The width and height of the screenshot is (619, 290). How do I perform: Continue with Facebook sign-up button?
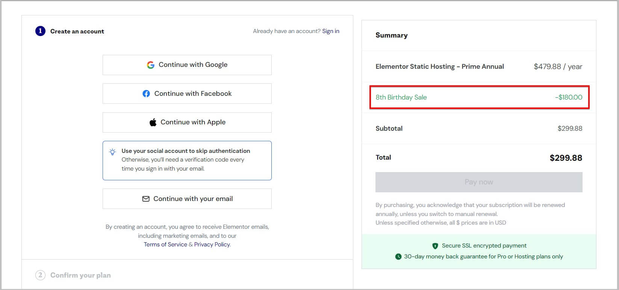(x=187, y=94)
